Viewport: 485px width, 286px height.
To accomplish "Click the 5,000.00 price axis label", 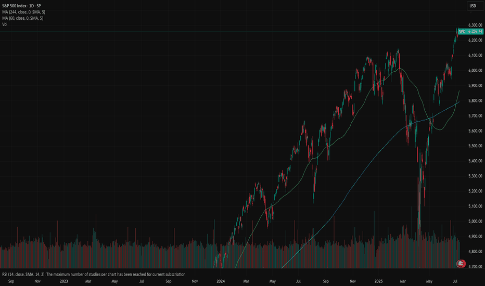I will click(x=475, y=222).
